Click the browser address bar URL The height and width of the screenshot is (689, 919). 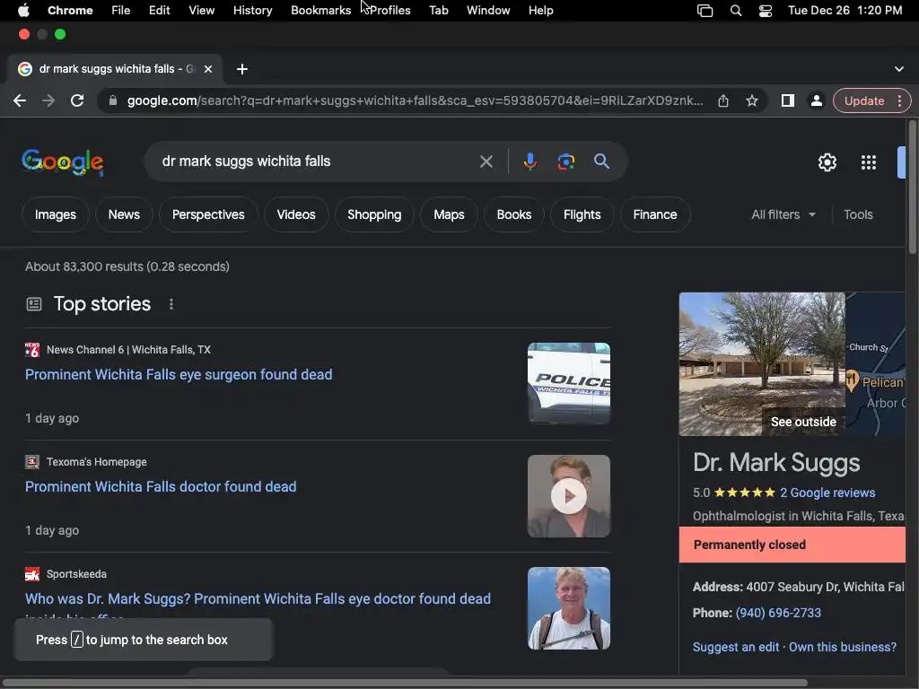(x=415, y=100)
